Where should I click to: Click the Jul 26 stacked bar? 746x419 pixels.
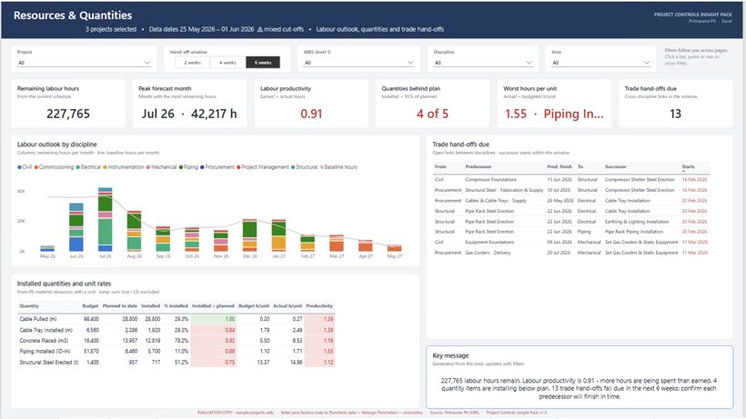(106, 219)
